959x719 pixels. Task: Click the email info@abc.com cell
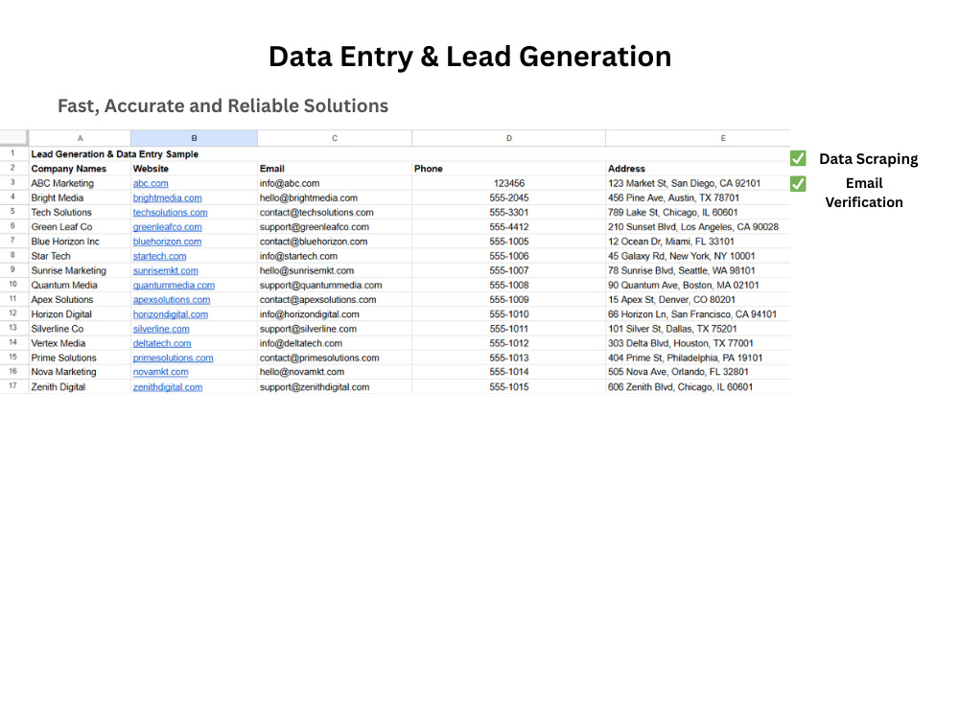(x=335, y=183)
